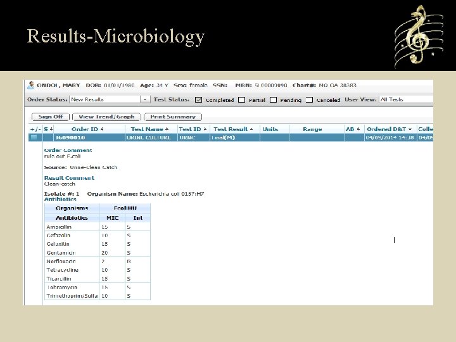Image resolution: width=456 pixels, height=342 pixels.
Task: Click the R interpretation for Norfloxacin
Action: point(129,261)
